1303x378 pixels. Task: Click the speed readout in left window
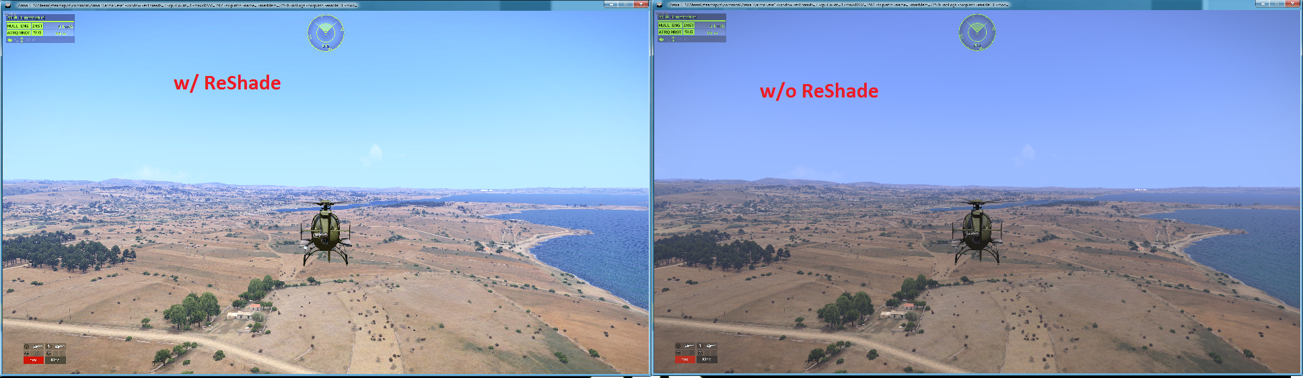pyautogui.click(x=65, y=27)
